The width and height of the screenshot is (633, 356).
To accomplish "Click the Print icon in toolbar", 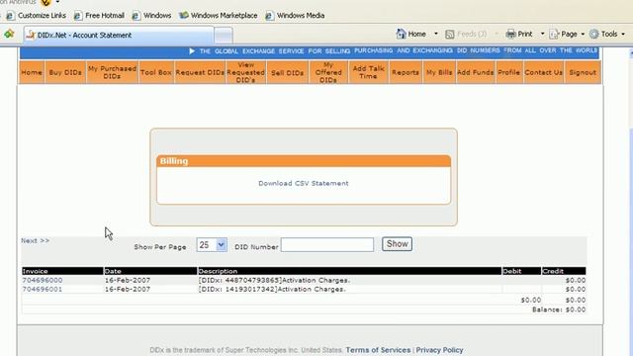I will pos(510,34).
